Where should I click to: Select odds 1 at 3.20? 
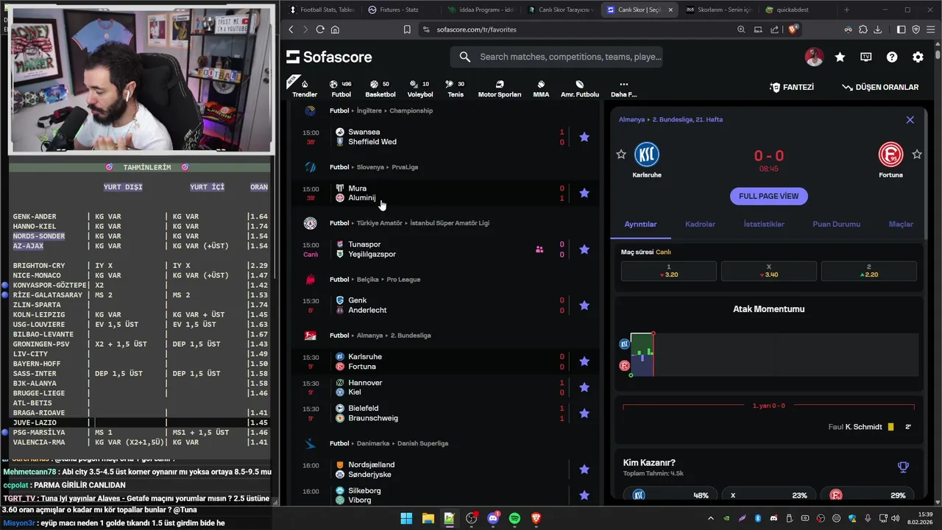click(x=668, y=271)
